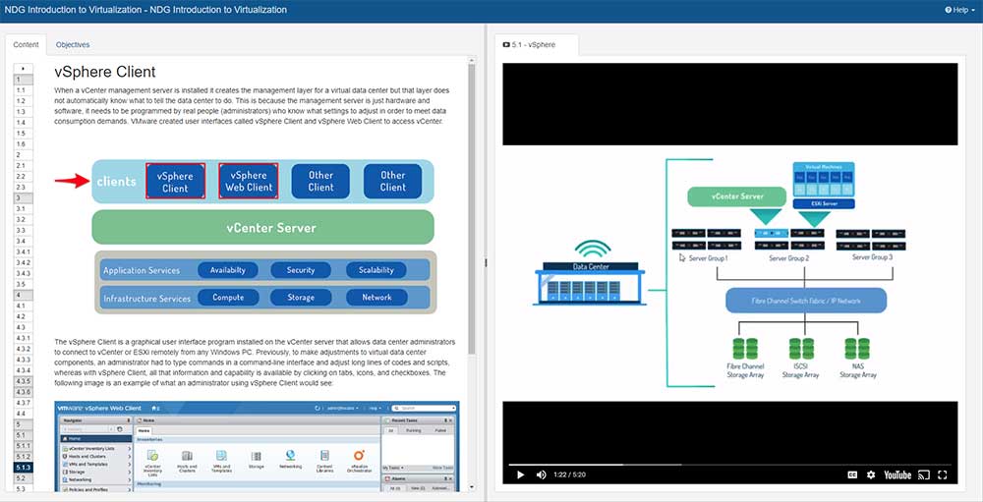Jump to section 1.4
Screen dimensions: 983x502
(24, 122)
